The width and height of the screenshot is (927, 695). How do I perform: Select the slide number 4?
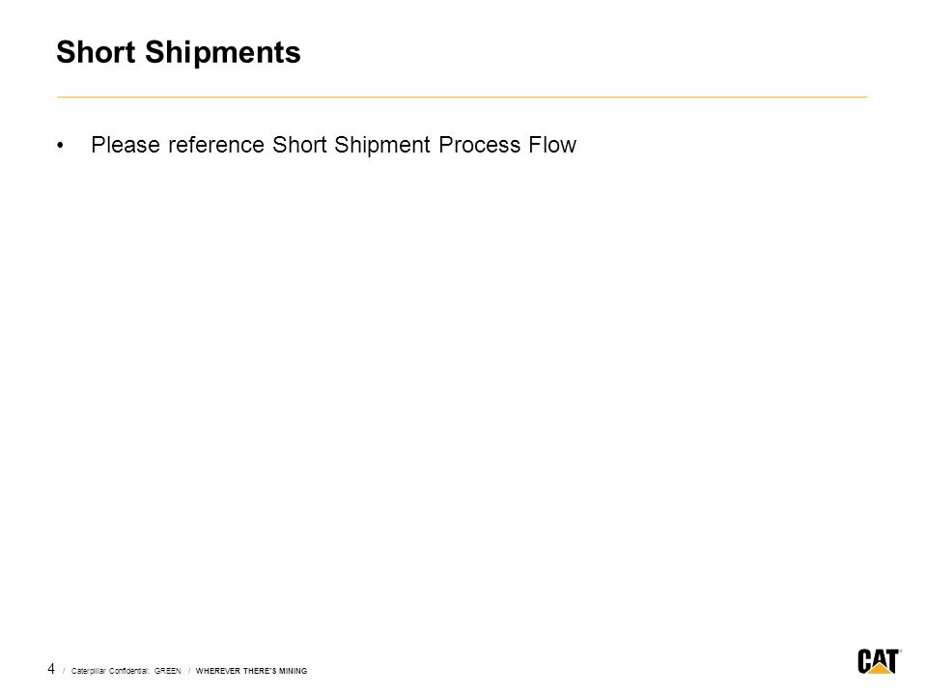[51, 669]
